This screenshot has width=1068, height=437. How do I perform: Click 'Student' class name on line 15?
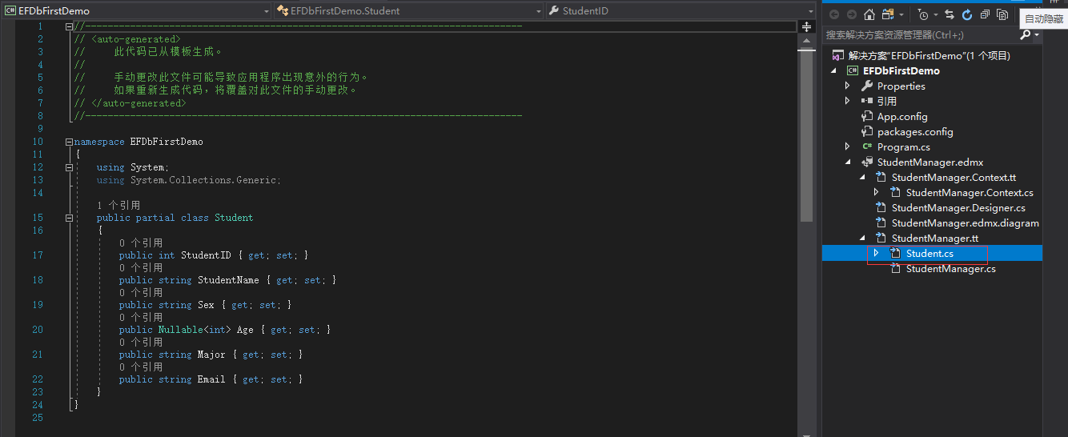[234, 218]
